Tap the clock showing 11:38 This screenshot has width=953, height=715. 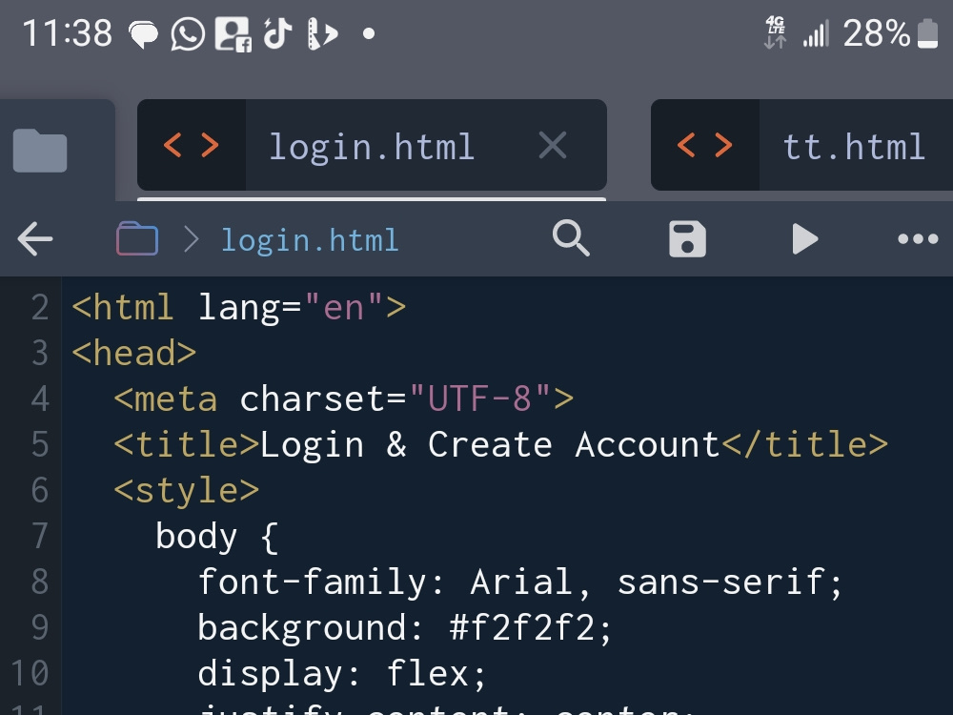coord(67,32)
